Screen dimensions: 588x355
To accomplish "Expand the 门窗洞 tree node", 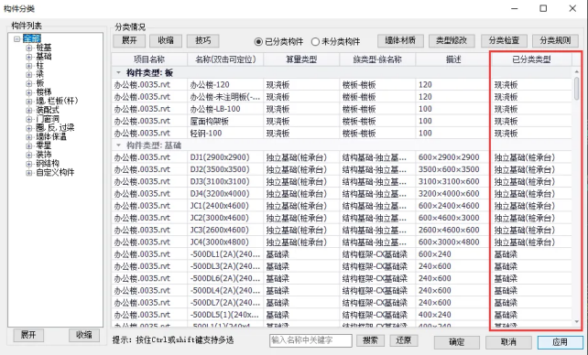I will (29, 119).
